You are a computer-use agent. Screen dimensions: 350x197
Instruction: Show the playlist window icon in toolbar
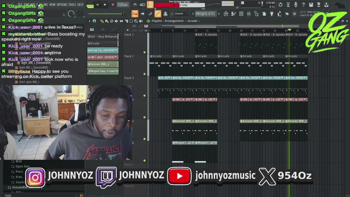click(x=226, y=14)
